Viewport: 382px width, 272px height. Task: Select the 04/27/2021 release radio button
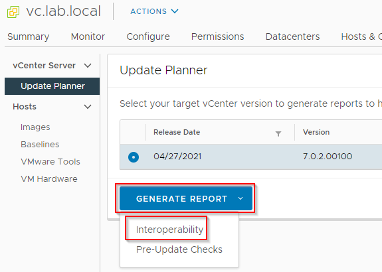134,157
